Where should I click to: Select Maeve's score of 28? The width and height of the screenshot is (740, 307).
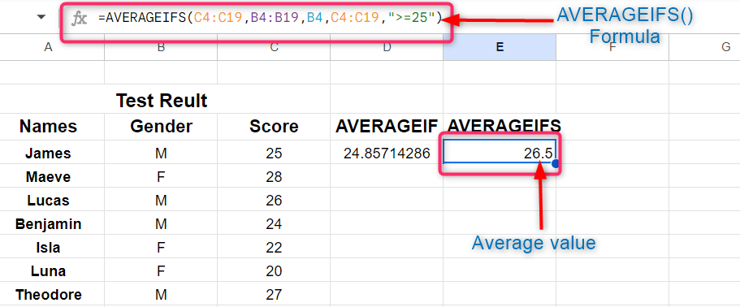click(274, 176)
